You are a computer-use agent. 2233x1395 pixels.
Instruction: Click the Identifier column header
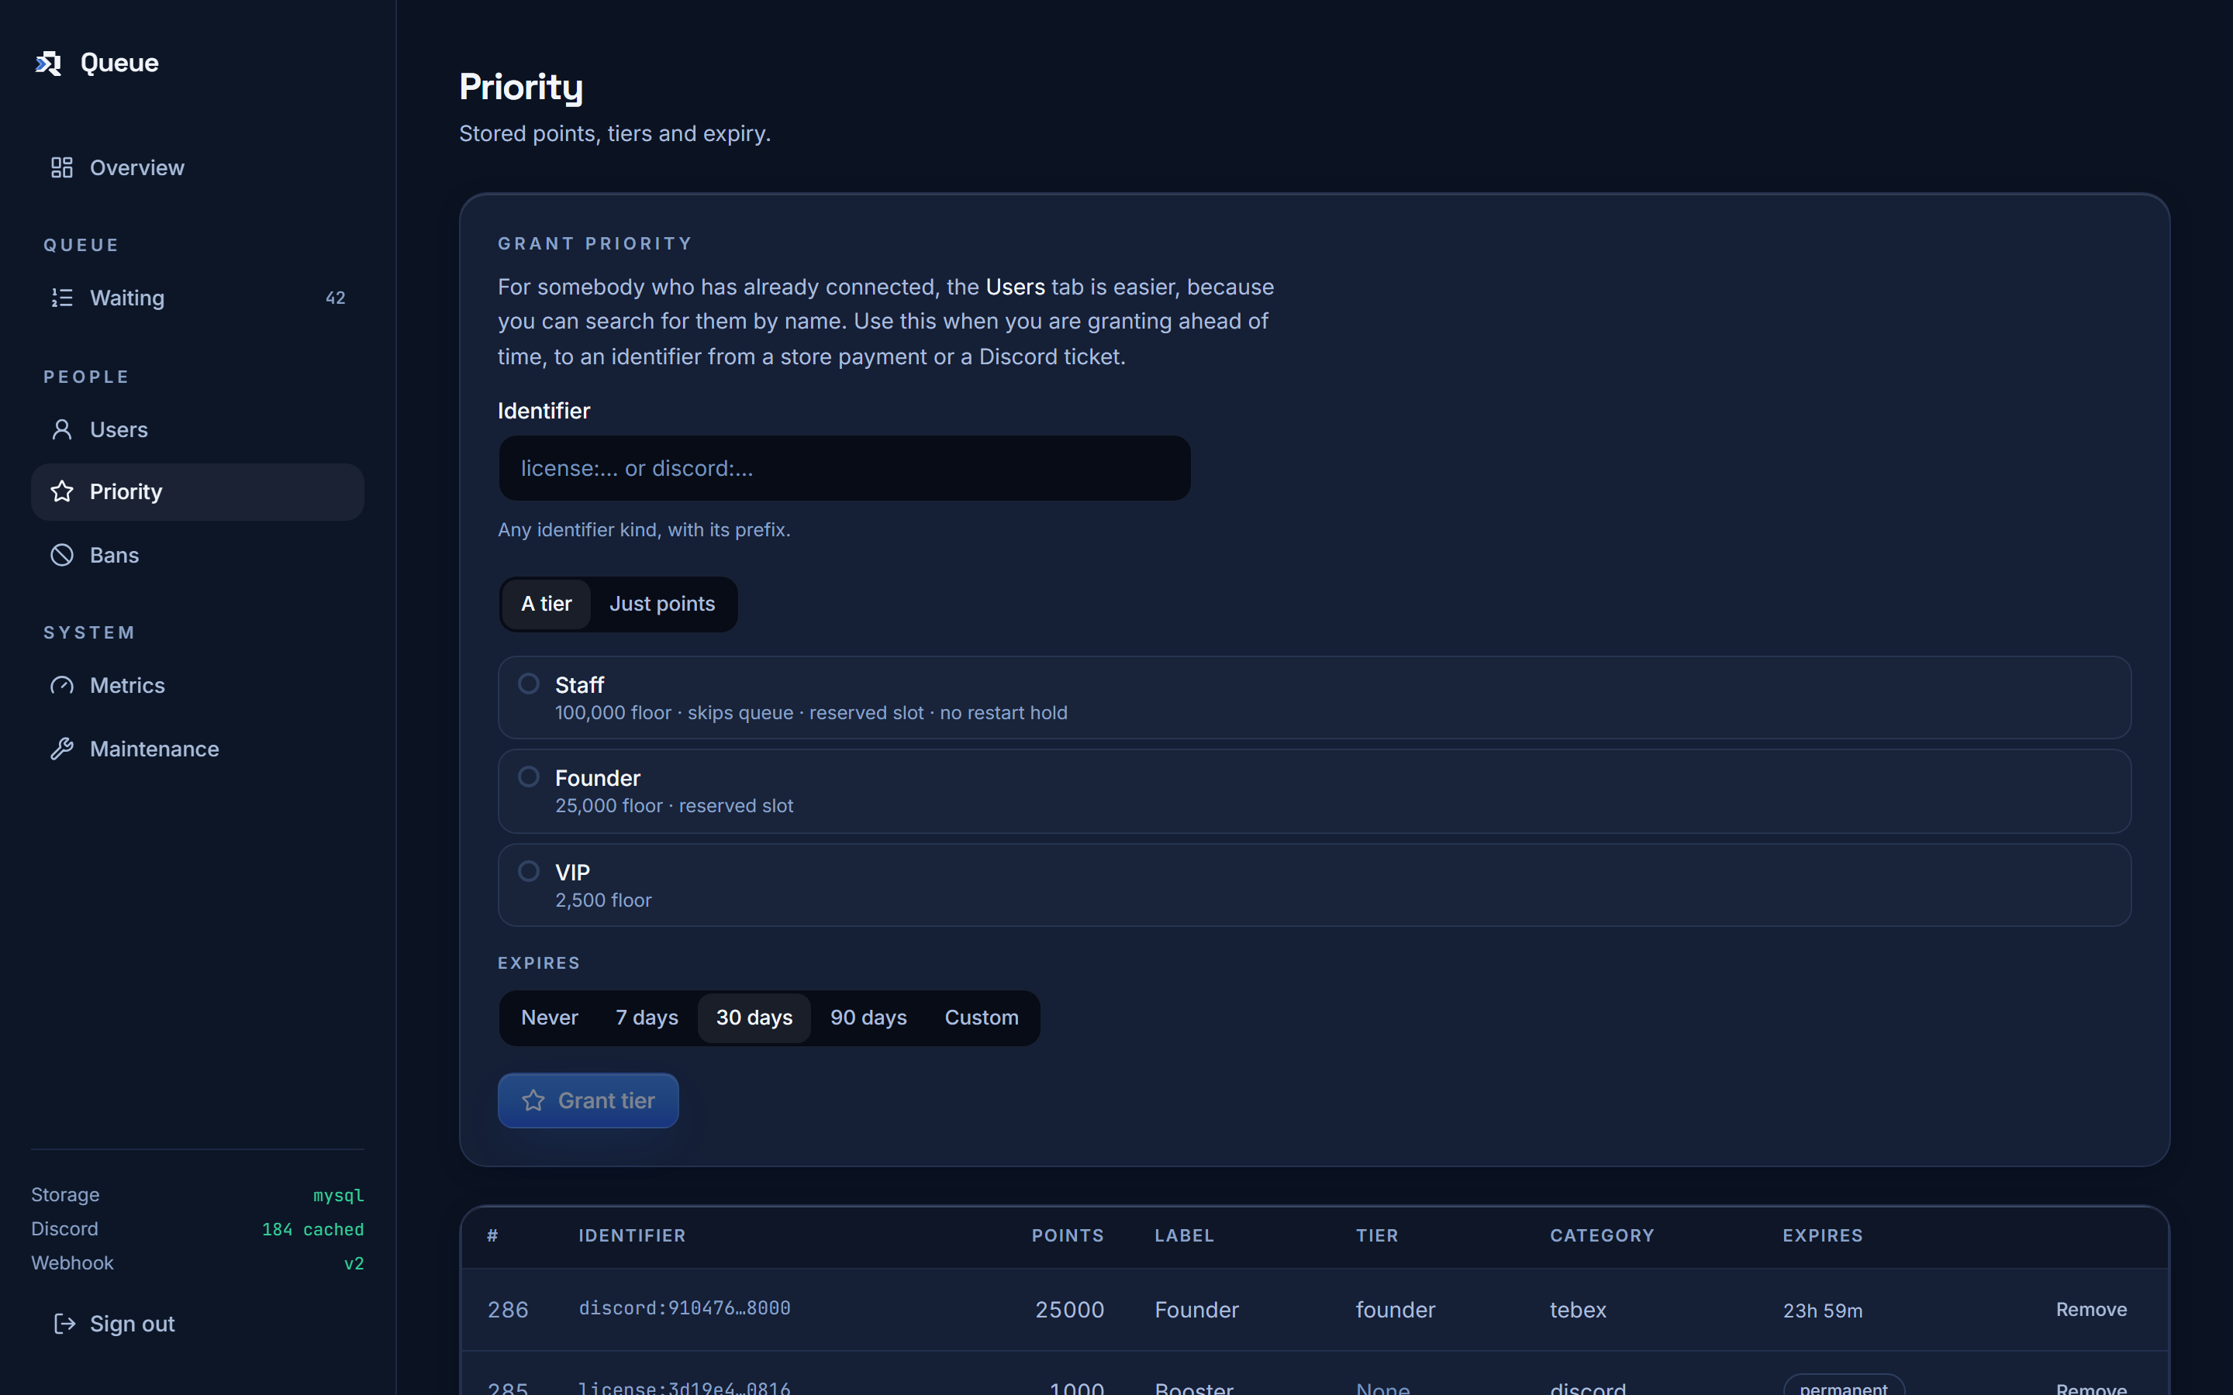click(632, 1236)
